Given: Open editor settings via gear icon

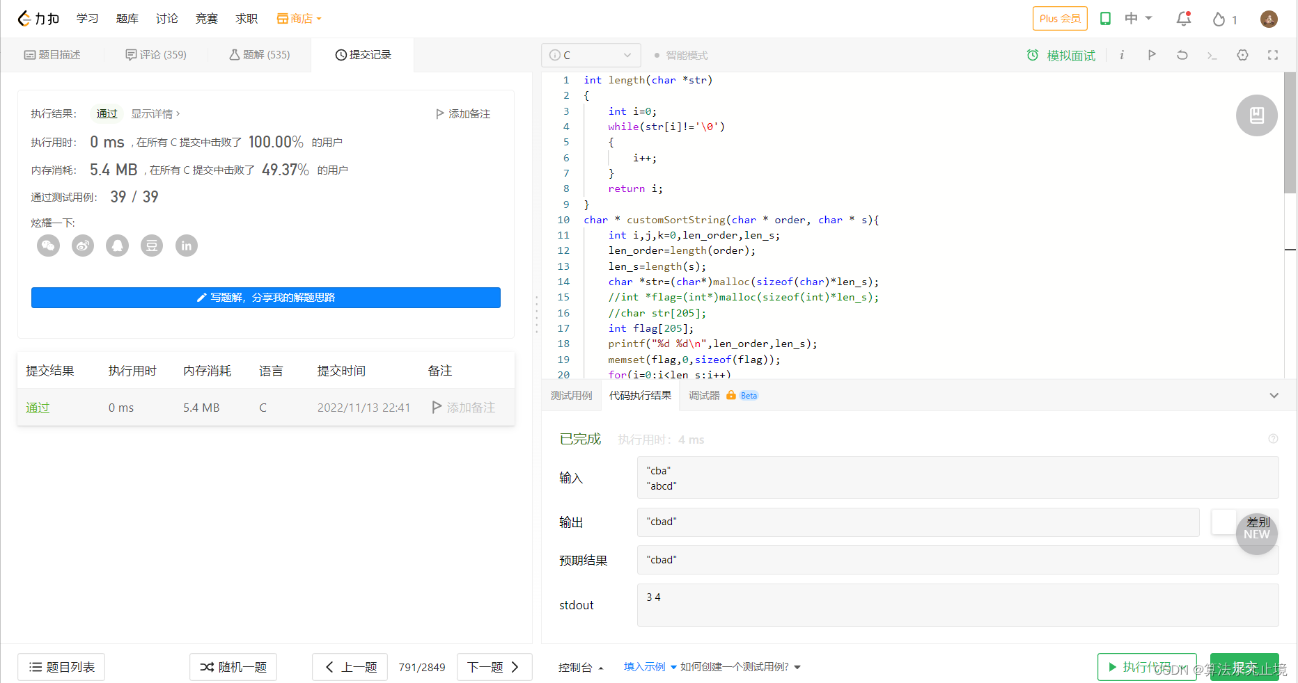Looking at the screenshot, I should click(x=1243, y=55).
